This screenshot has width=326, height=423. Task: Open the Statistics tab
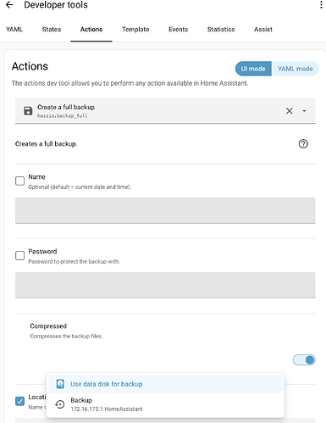pos(221,30)
